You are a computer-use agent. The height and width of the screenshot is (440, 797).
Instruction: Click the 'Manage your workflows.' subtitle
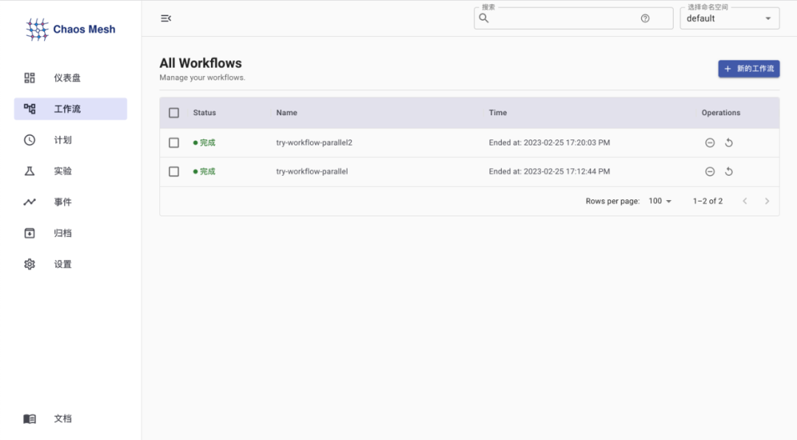click(202, 78)
